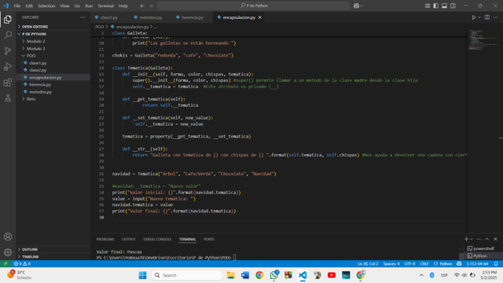
Task: Toggle the Secondary Side Bar
Action: click(x=453, y=6)
